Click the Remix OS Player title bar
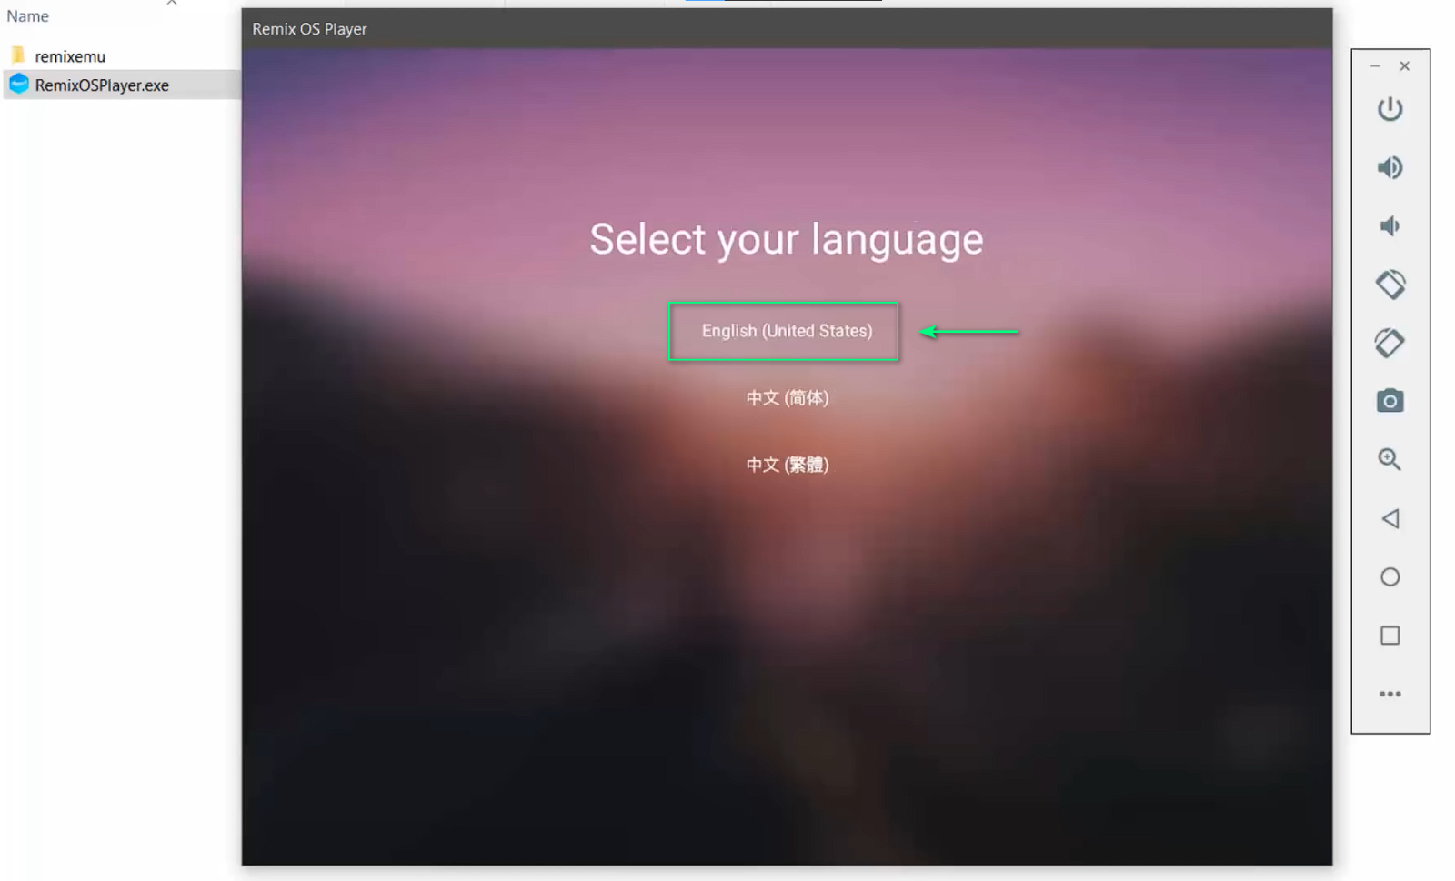Screen dimensions: 1455x881 [308, 28]
